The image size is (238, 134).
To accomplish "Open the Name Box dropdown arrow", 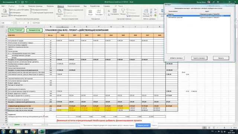I will point(12,23).
